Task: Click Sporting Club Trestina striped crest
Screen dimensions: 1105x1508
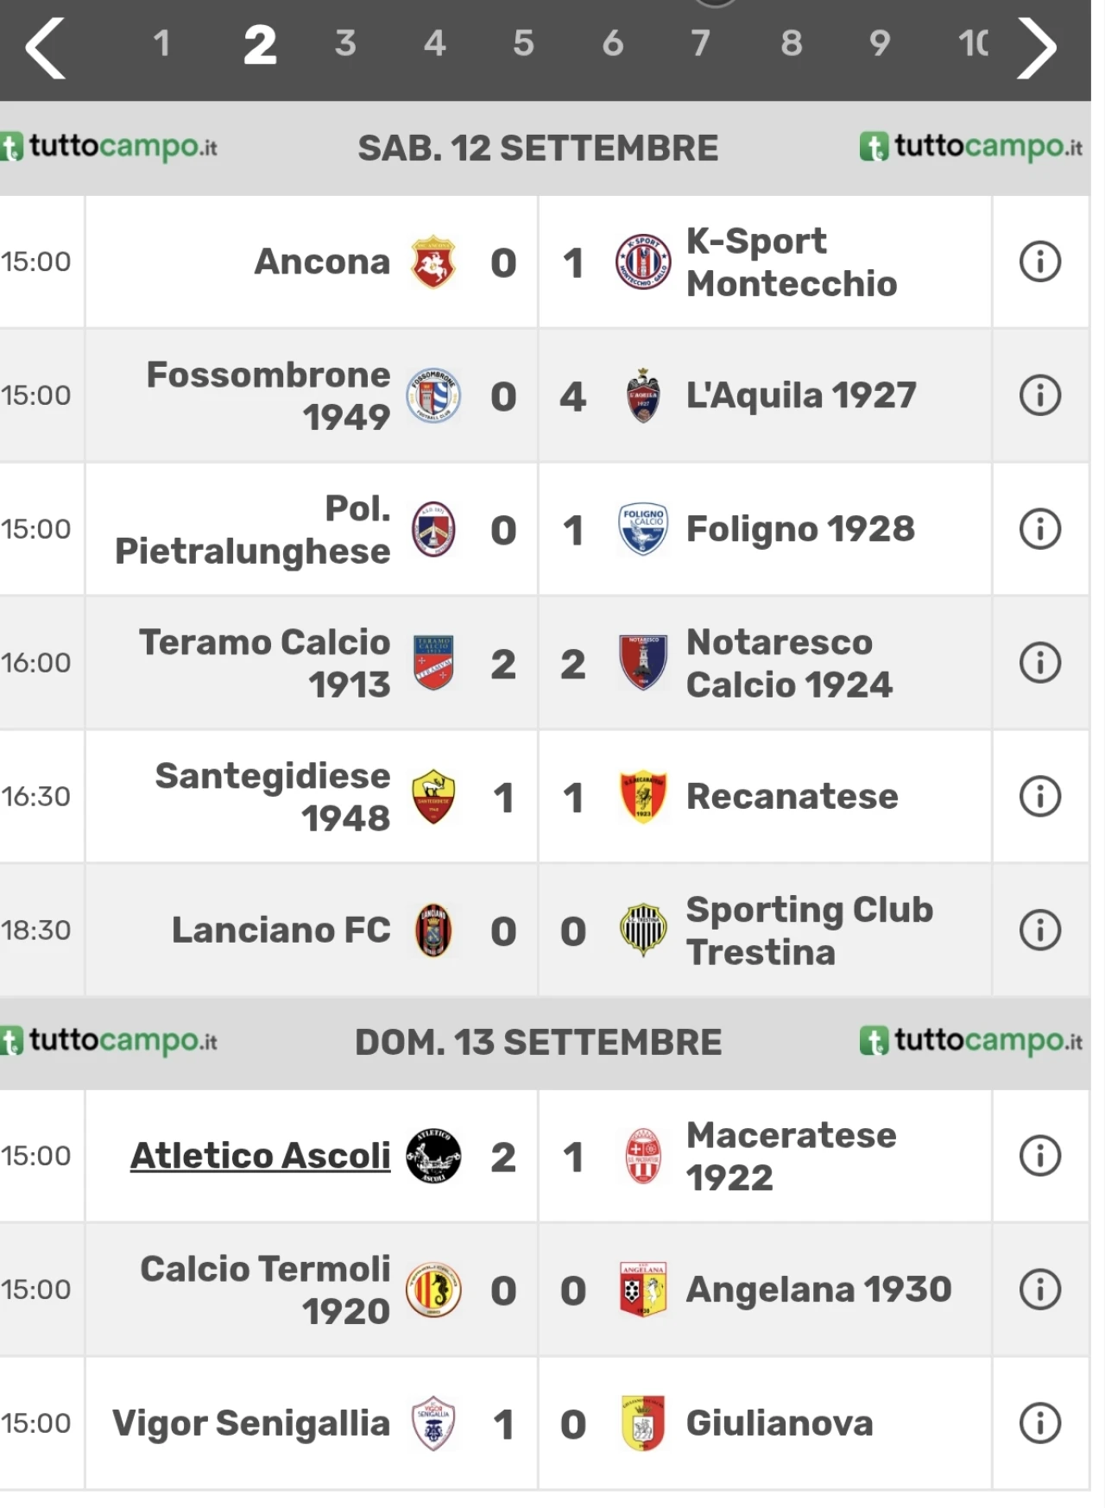Action: (643, 931)
